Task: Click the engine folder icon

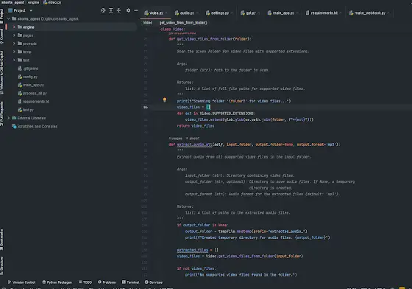Action: coord(20,27)
